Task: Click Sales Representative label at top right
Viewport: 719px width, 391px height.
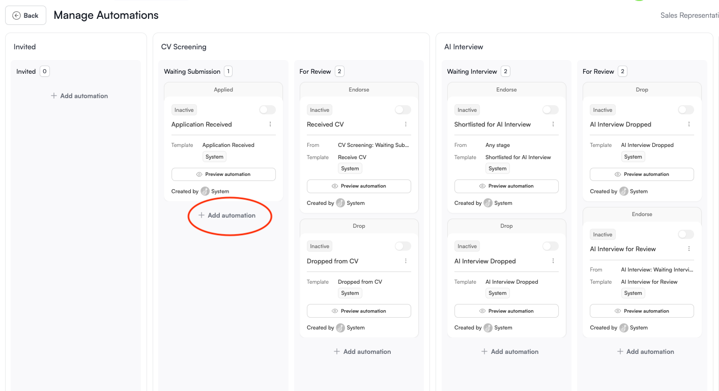Action: [689, 15]
